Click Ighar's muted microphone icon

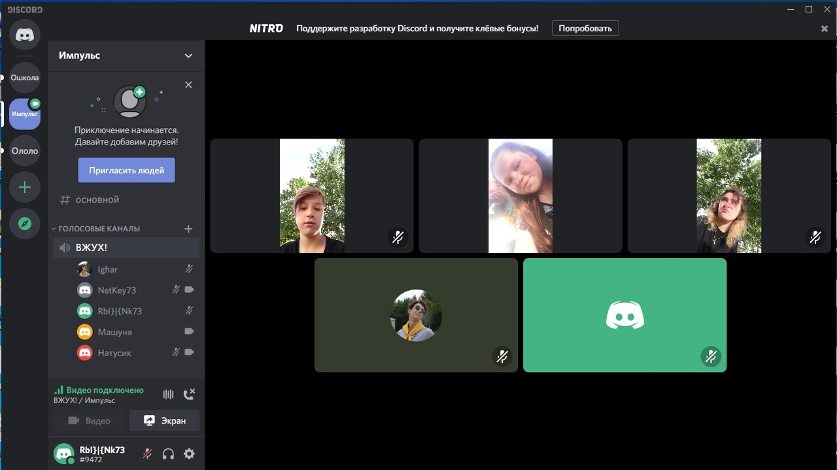pos(189,269)
